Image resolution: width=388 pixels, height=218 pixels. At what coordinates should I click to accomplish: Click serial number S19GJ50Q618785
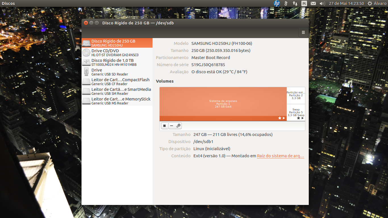pos(208,65)
